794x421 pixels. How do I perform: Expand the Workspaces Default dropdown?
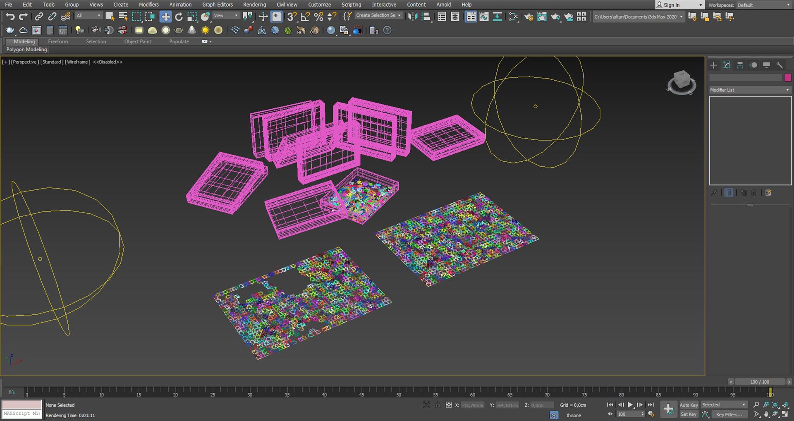click(763, 5)
